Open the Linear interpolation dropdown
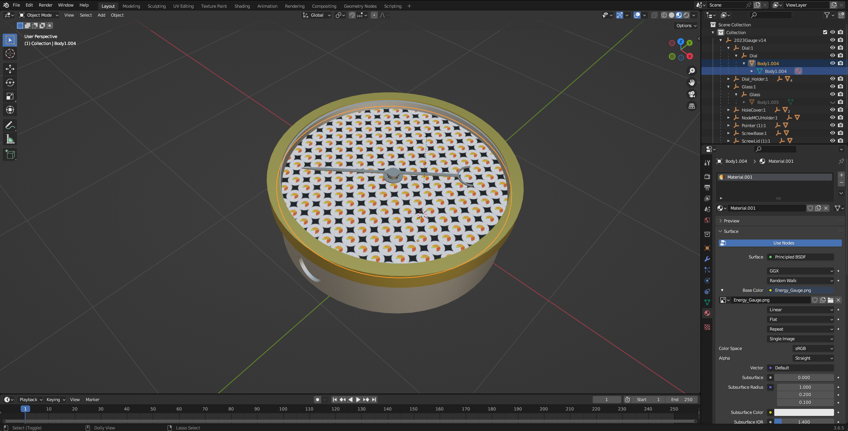 click(801, 310)
